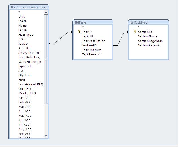Click the scroll down arrow in ITS_Current_Events_Fixed
The width and height of the screenshot is (181, 147).
(46, 136)
